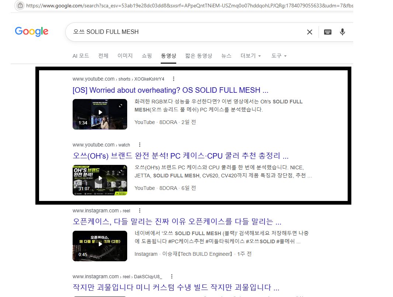Switch to the 전체 tab
Viewport: 393px width, 297px height.
coord(103,56)
